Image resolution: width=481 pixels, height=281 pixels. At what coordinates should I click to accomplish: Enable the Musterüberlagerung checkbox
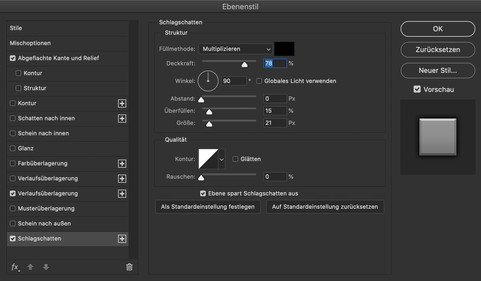click(13, 208)
